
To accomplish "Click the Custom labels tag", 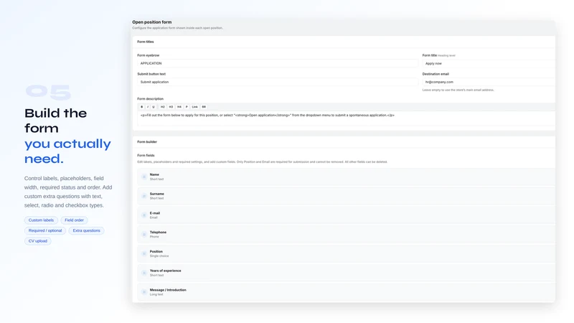I will (41, 220).
